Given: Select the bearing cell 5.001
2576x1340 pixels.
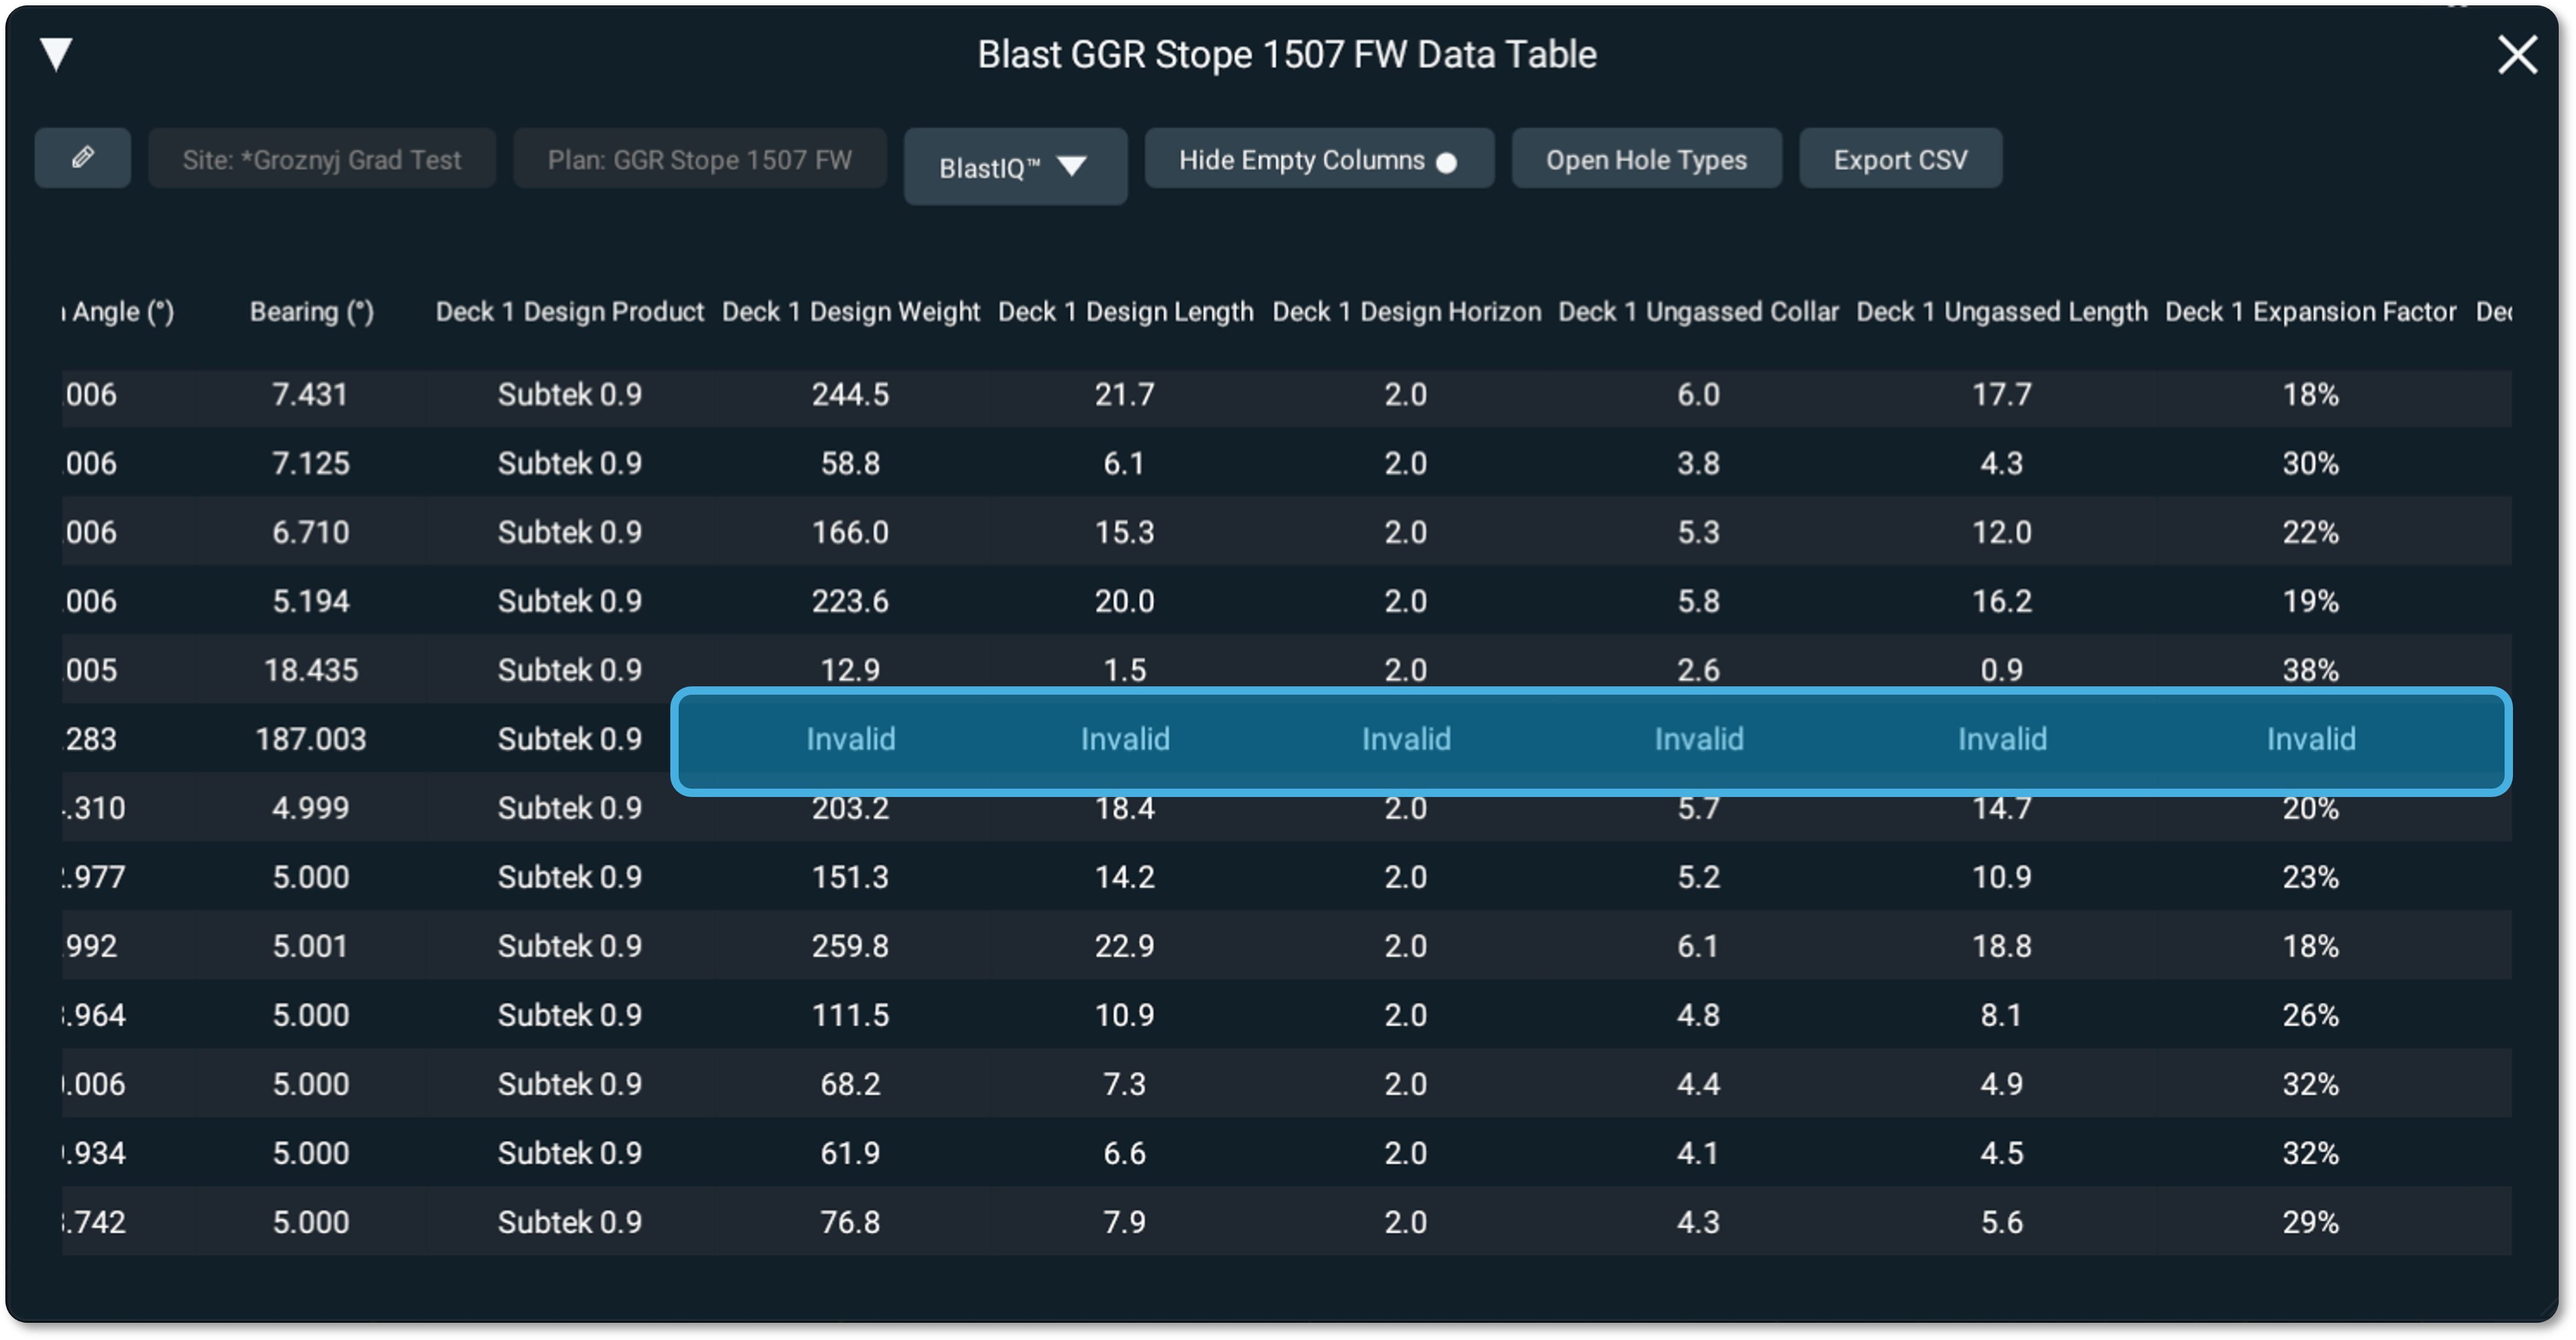Looking at the screenshot, I should point(311,946).
